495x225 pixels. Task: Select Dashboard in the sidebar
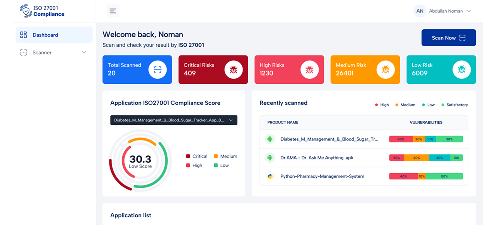point(45,35)
